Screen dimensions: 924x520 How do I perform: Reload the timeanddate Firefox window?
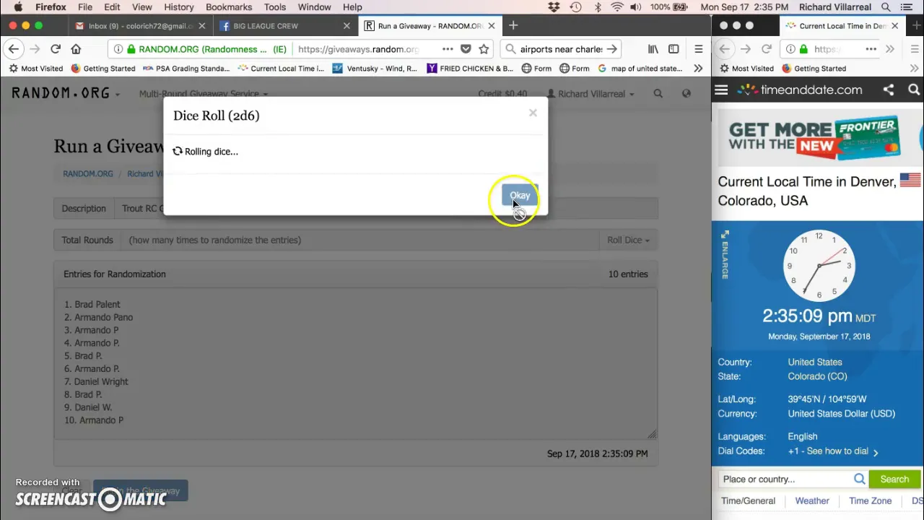click(x=766, y=49)
